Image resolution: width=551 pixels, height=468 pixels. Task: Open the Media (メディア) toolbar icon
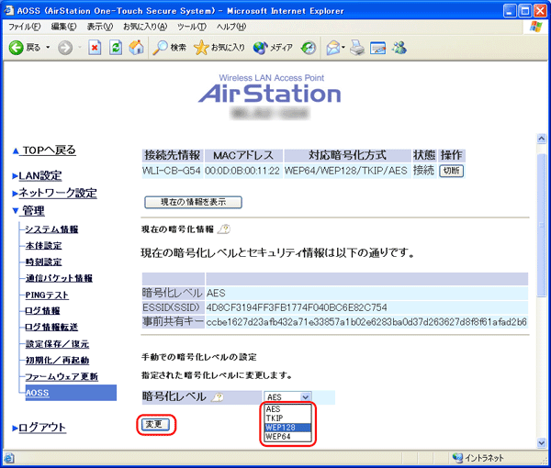261,48
